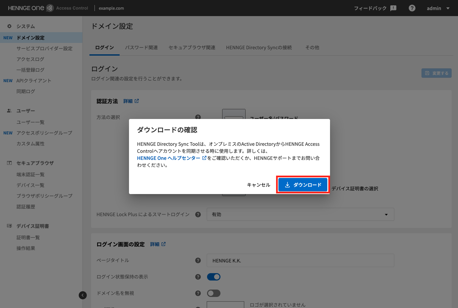Switch to the パスワード関連 tab
The height and width of the screenshot is (308, 458).
pos(141,48)
